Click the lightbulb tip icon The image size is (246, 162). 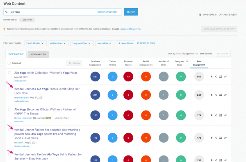pos(5,29)
